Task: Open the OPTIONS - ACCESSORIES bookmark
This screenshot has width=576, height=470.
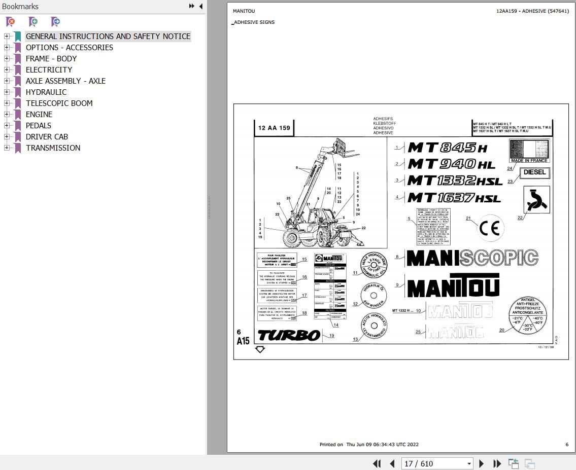Action: [70, 47]
